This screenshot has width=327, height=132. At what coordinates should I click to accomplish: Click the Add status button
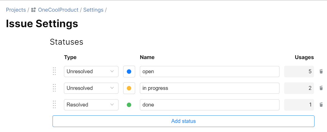pos(184,121)
